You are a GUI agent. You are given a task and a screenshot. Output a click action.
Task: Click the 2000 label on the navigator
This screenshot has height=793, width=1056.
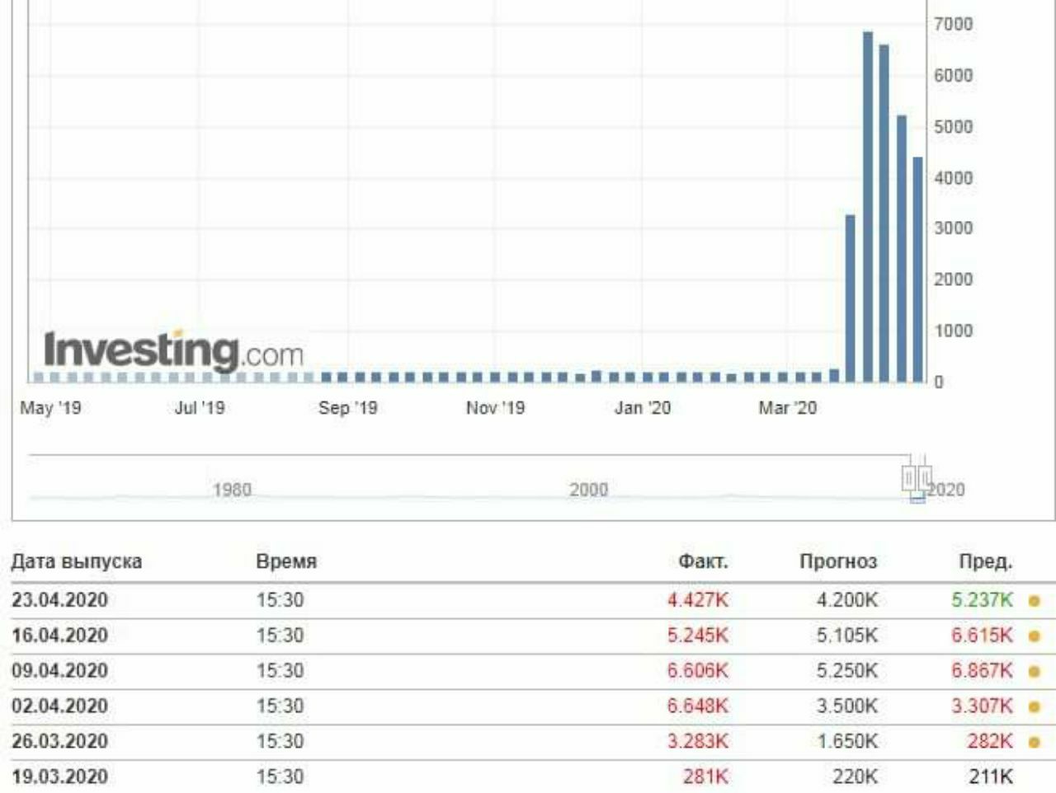[x=588, y=490]
